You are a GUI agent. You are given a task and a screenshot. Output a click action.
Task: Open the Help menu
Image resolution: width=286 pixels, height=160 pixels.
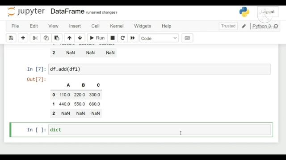pos(166,26)
